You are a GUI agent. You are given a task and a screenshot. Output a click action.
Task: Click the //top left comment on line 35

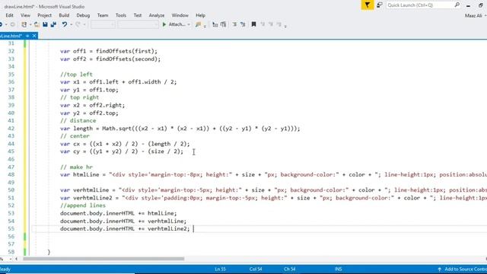point(76,75)
